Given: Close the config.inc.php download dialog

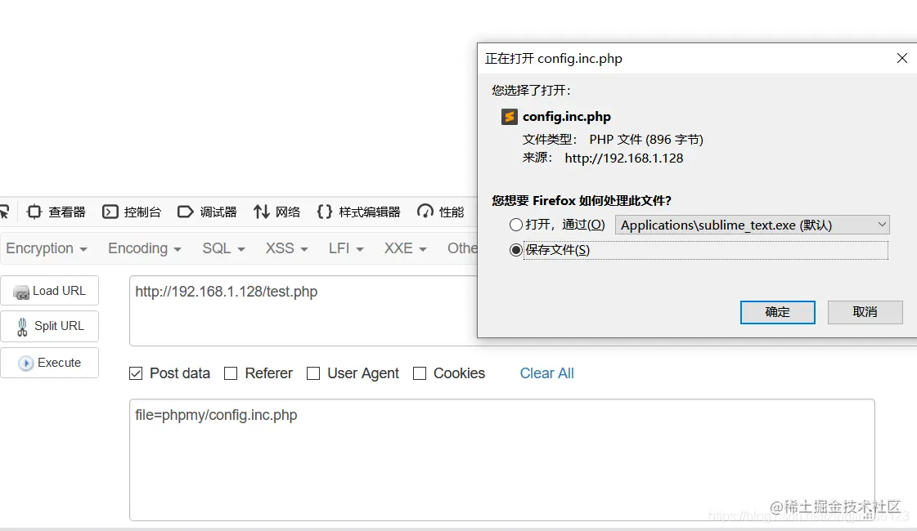Looking at the screenshot, I should coord(901,59).
